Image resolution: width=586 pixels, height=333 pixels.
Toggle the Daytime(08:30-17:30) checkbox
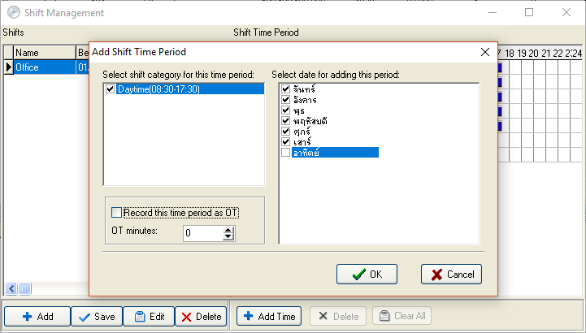point(110,89)
